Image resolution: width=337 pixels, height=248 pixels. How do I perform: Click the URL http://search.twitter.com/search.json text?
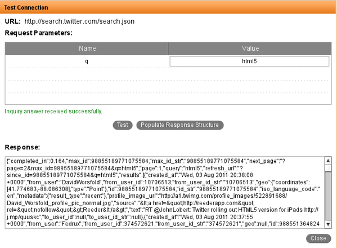coord(79,21)
